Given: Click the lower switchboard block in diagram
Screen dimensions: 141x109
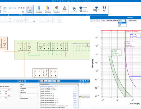Looking at the screenshot, I should (45, 73).
